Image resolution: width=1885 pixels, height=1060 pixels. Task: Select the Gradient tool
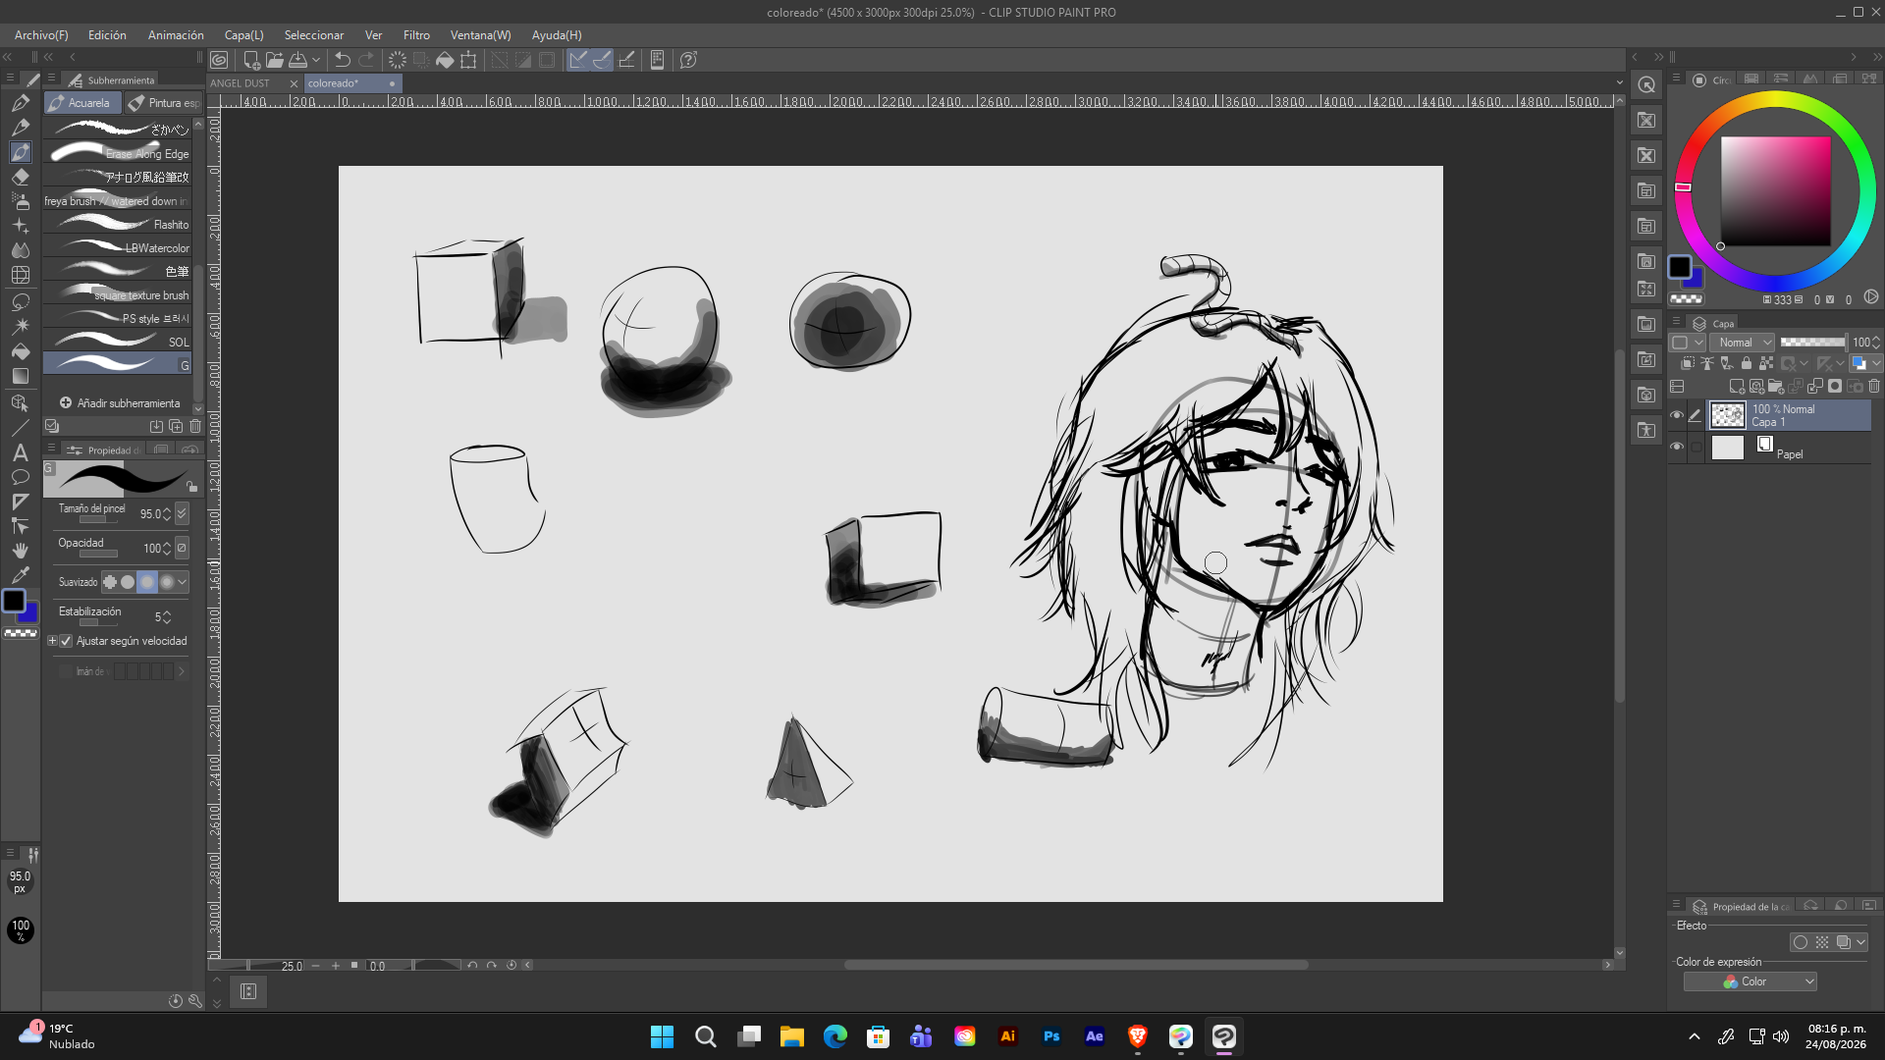[x=21, y=376]
